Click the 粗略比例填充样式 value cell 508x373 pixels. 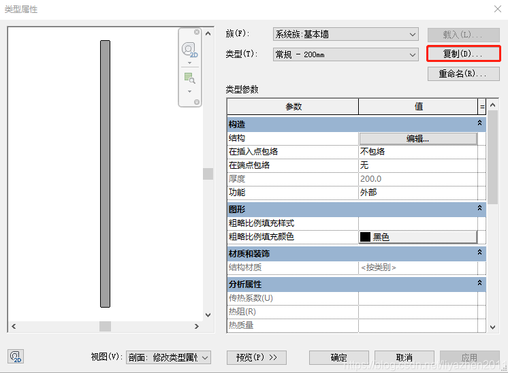tap(418, 223)
